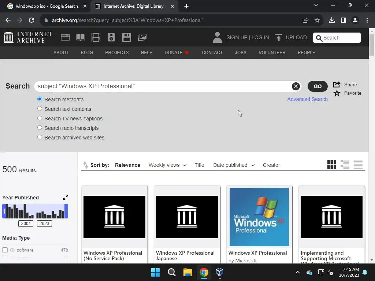This screenshot has width=375, height=281.
Task: Reload the page in Chrome
Action: click(x=31, y=20)
